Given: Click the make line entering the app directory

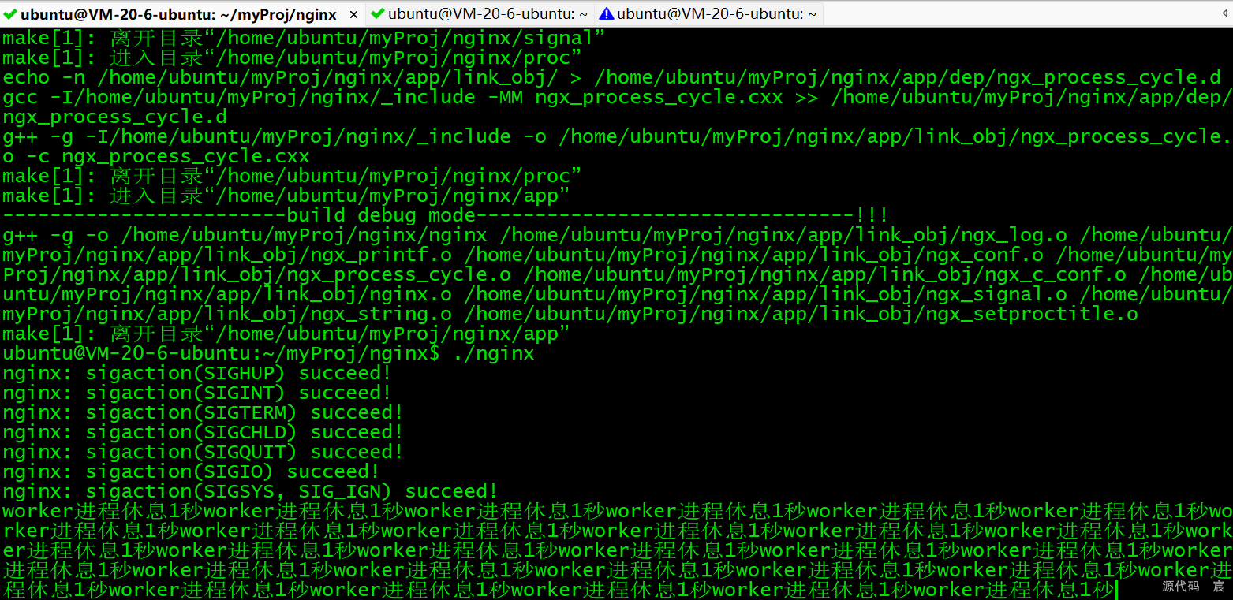Looking at the screenshot, I should (286, 196).
